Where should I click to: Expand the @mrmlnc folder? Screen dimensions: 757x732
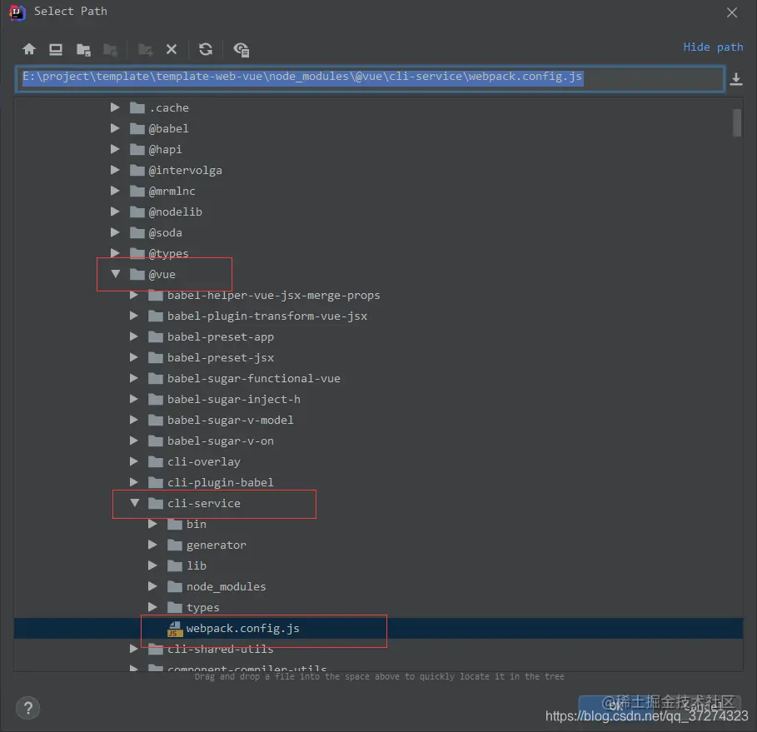[115, 190]
